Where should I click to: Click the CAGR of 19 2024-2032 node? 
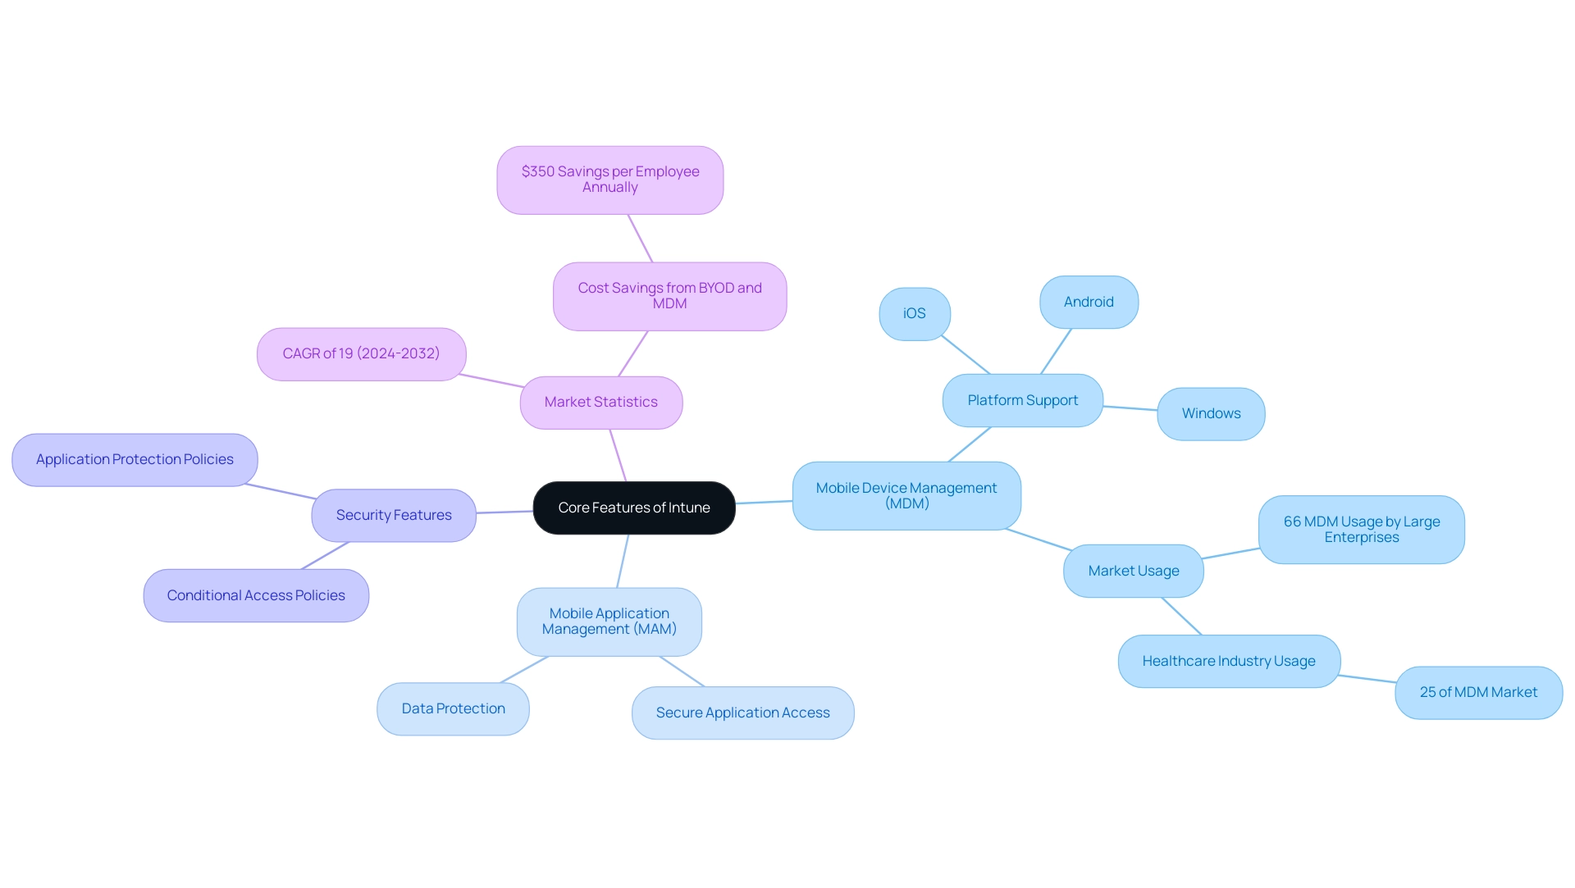(361, 353)
